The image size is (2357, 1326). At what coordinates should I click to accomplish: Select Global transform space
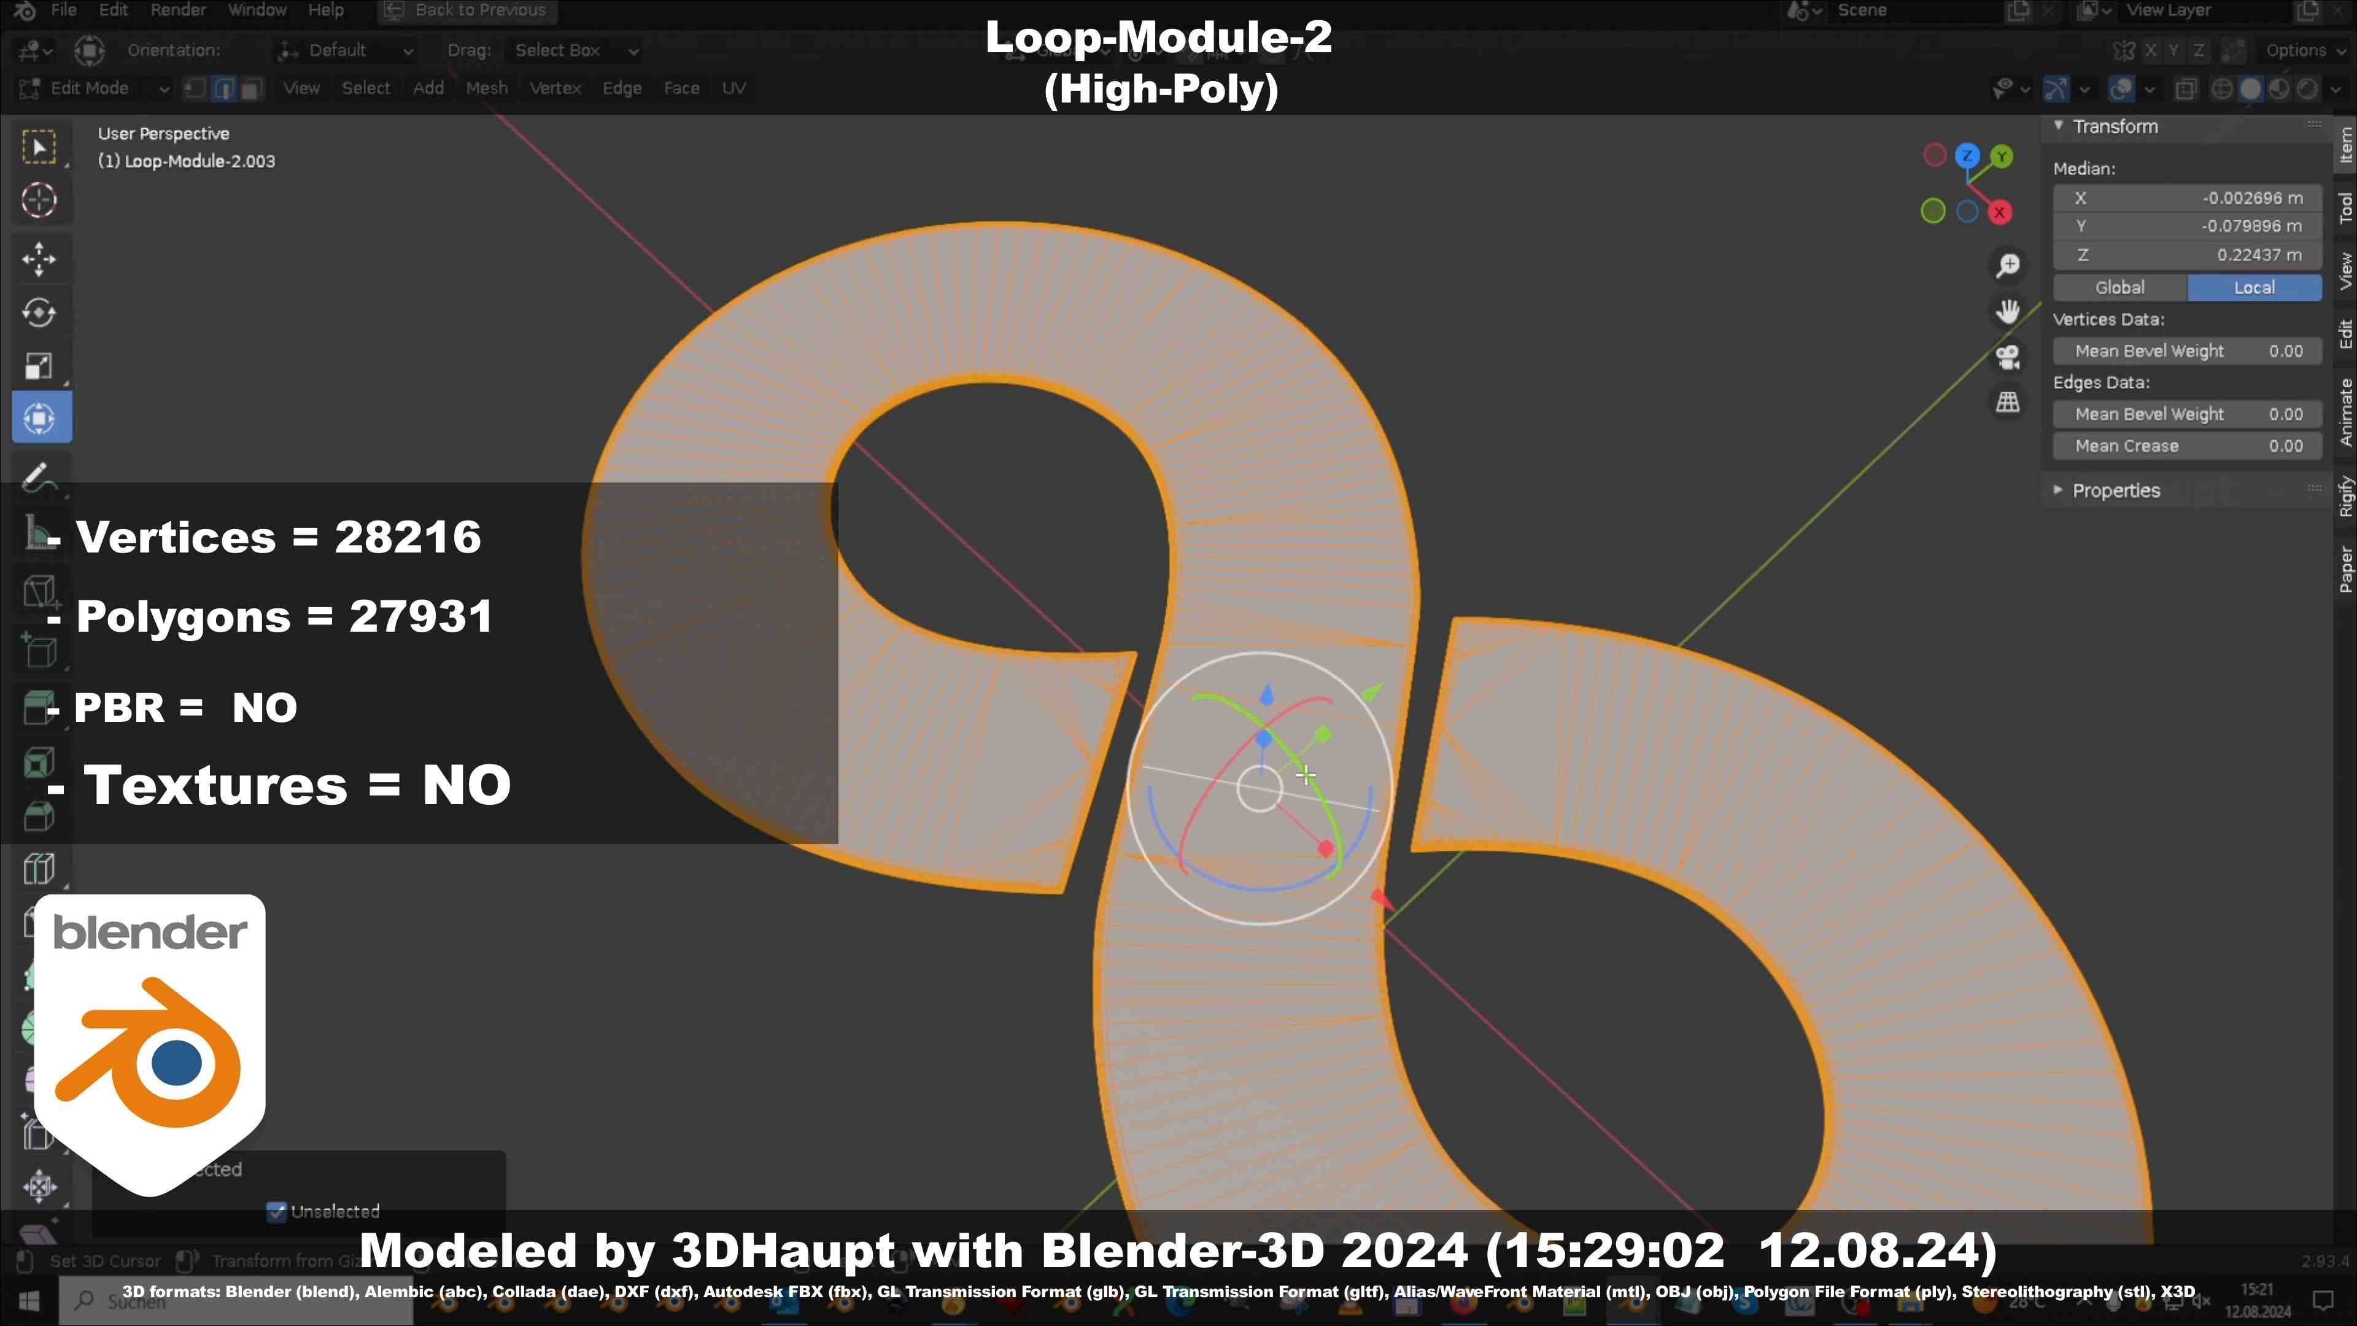point(2120,287)
